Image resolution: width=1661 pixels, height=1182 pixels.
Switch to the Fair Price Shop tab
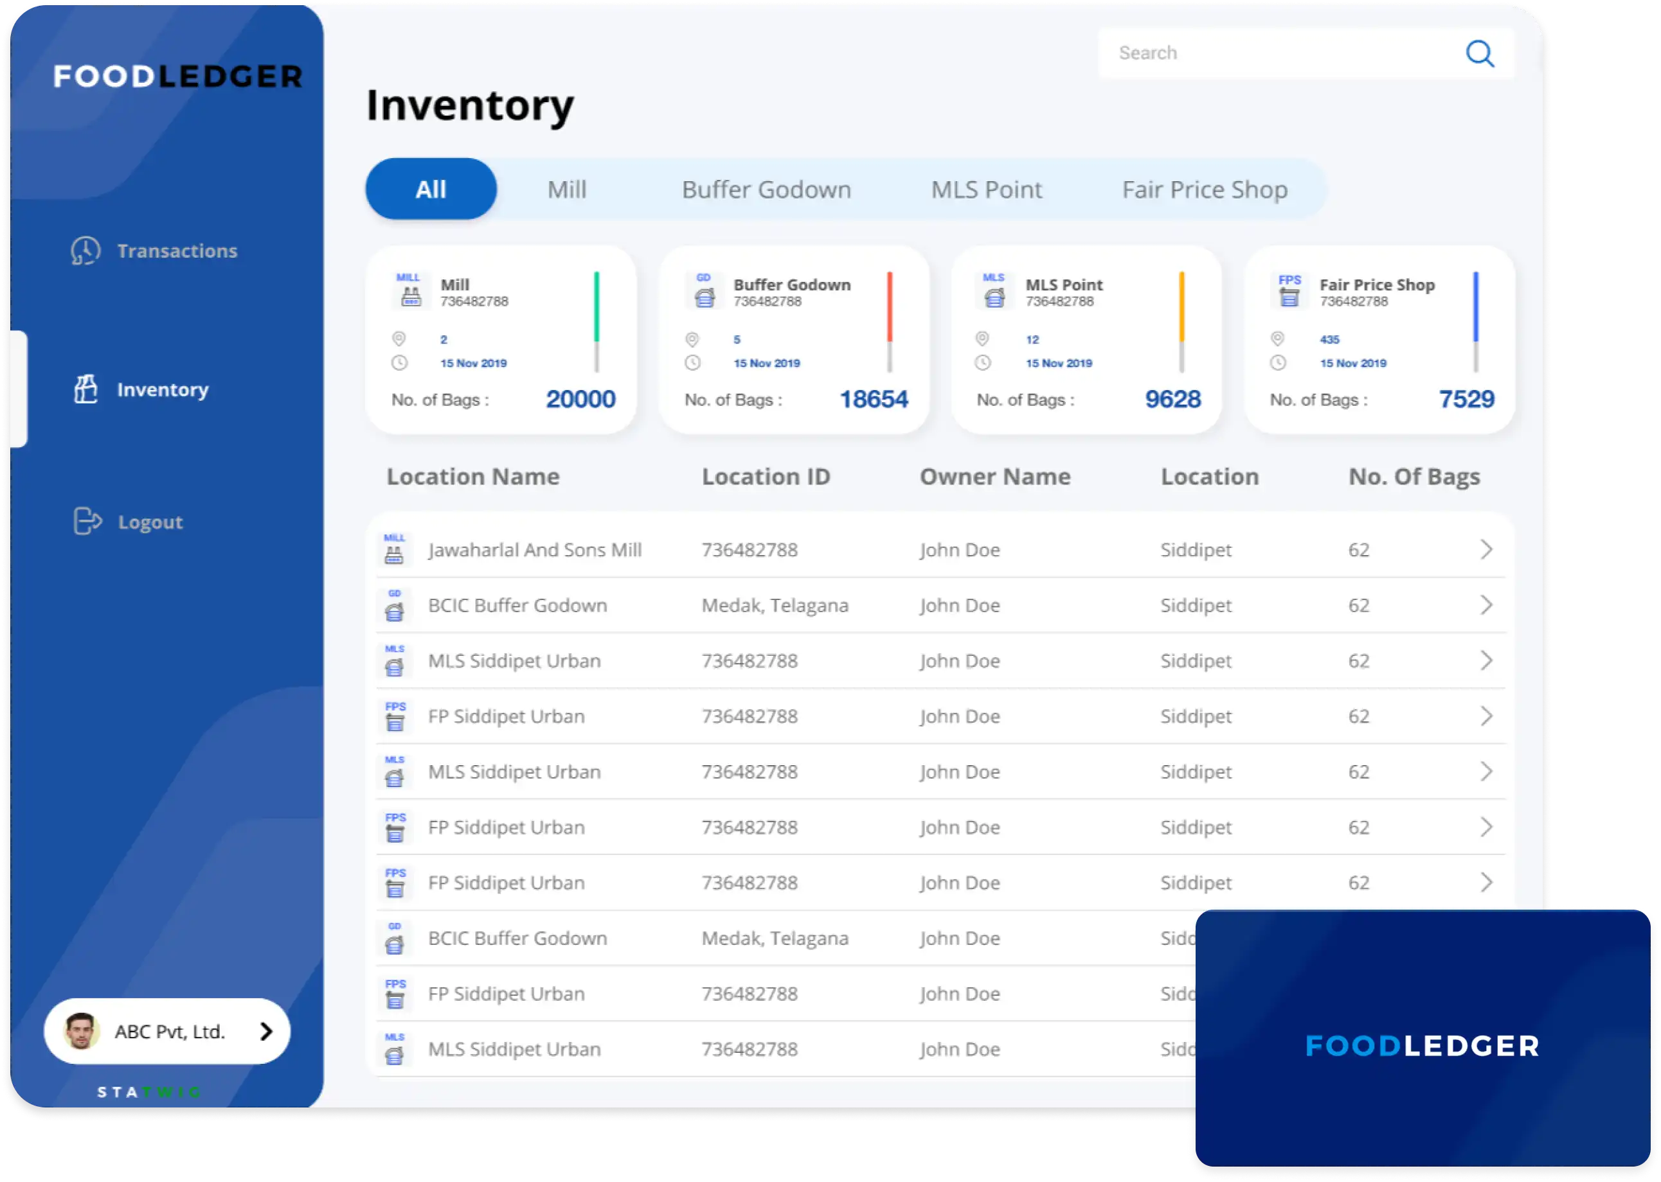pyautogui.click(x=1205, y=190)
